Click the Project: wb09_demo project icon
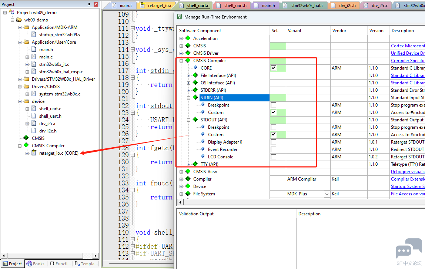 (11, 12)
